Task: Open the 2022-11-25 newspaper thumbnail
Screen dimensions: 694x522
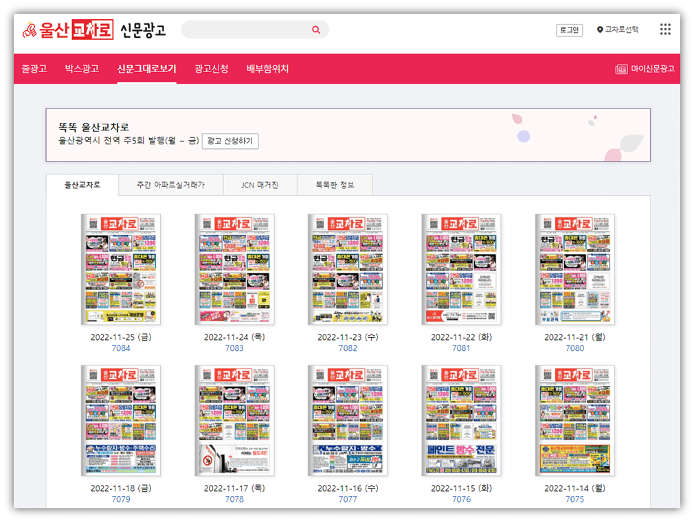Action: [121, 269]
